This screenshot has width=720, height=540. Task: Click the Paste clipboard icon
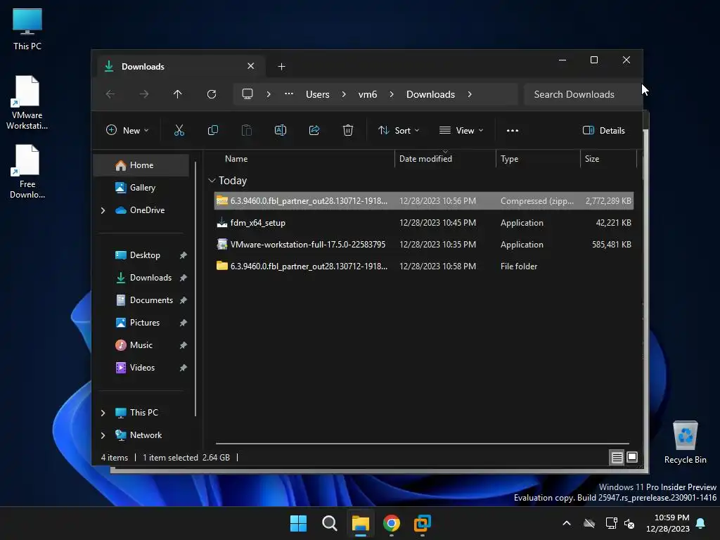point(247,130)
